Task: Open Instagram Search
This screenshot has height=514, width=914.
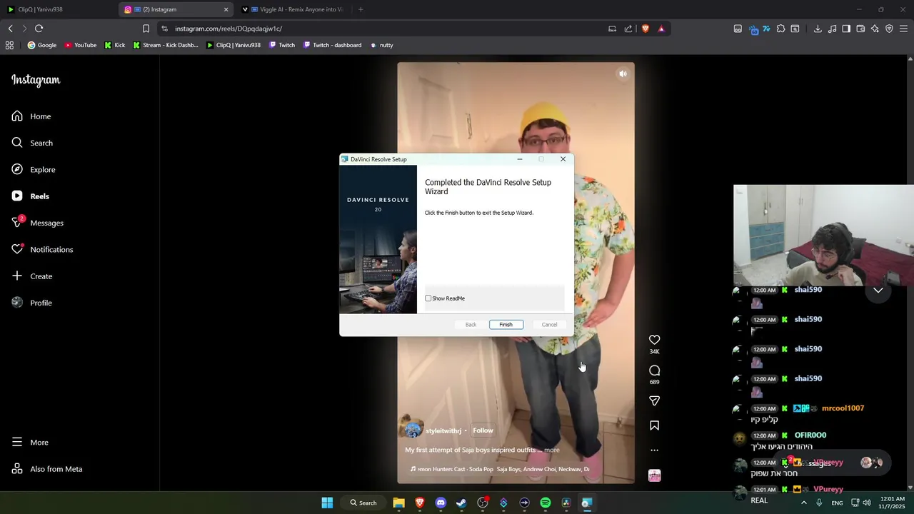Action: 32,143
